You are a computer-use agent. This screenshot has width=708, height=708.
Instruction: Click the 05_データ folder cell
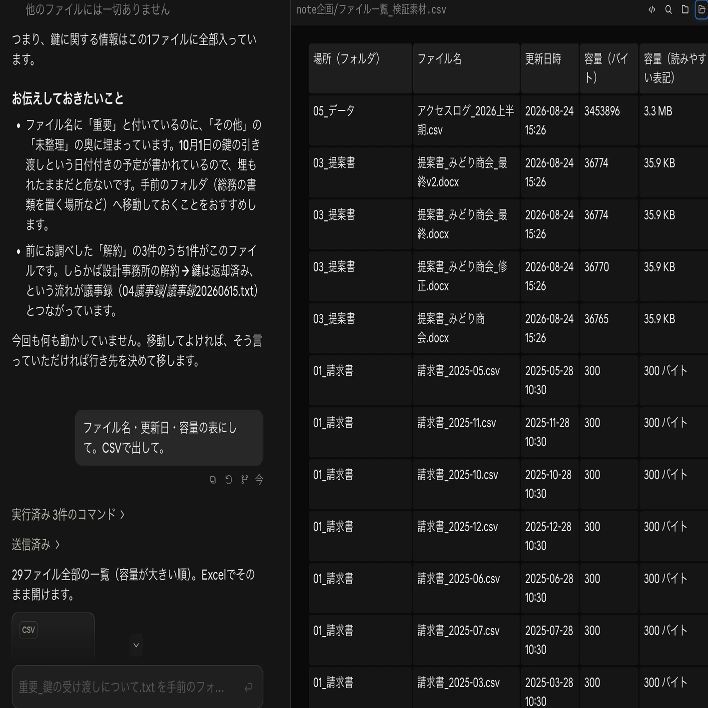(360, 120)
